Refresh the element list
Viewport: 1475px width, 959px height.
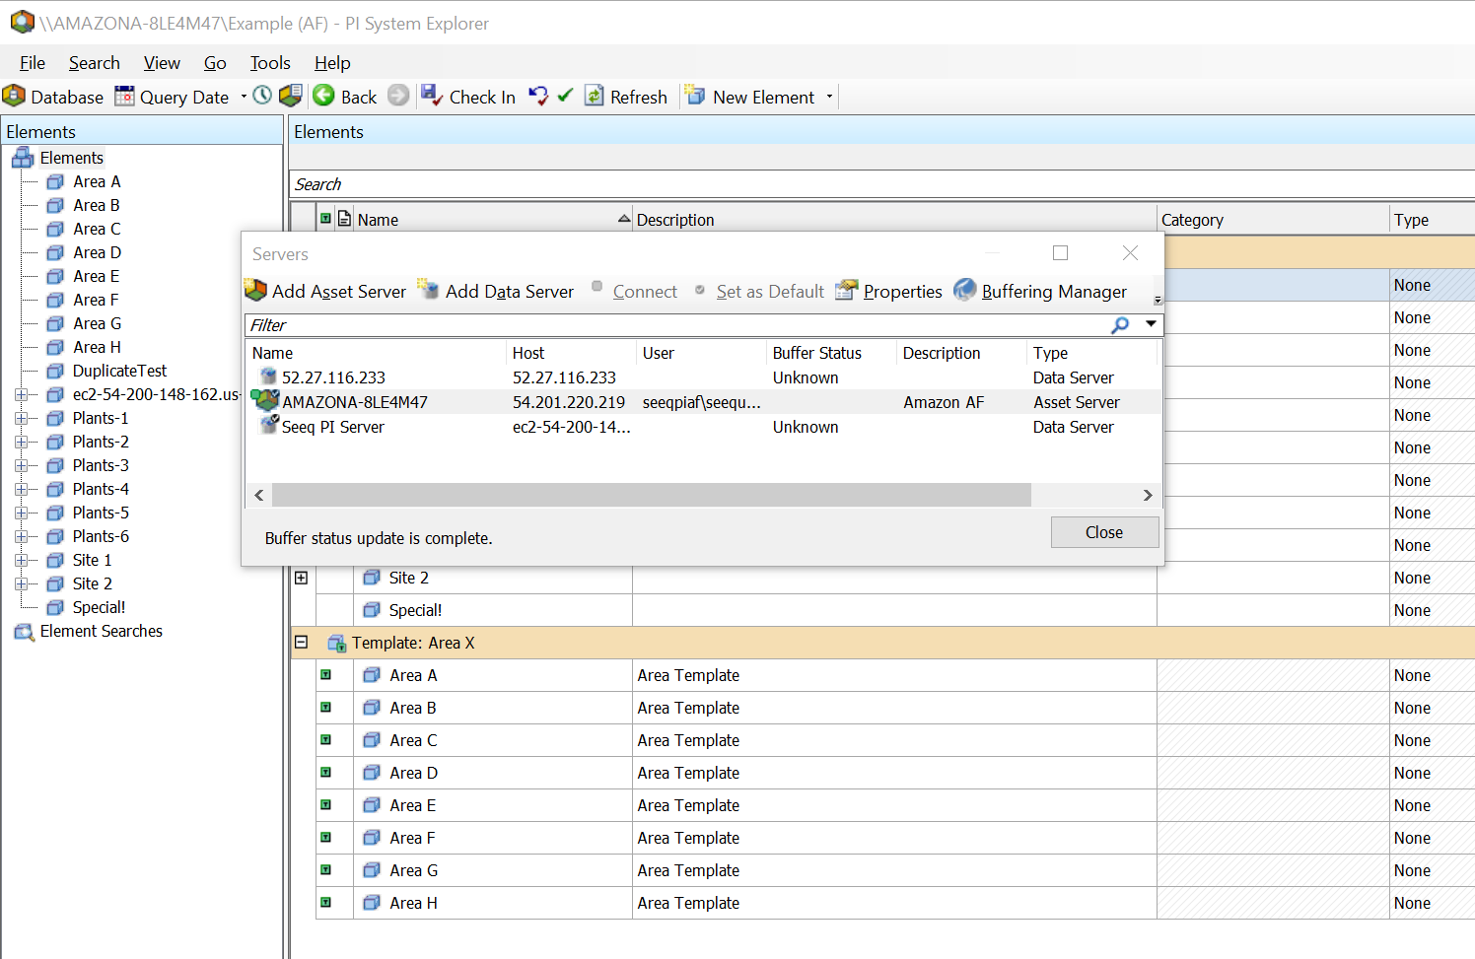click(x=595, y=96)
